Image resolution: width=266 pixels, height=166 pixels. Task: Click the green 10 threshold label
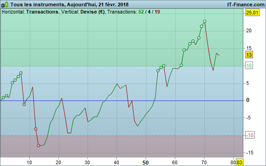tap(249, 66)
